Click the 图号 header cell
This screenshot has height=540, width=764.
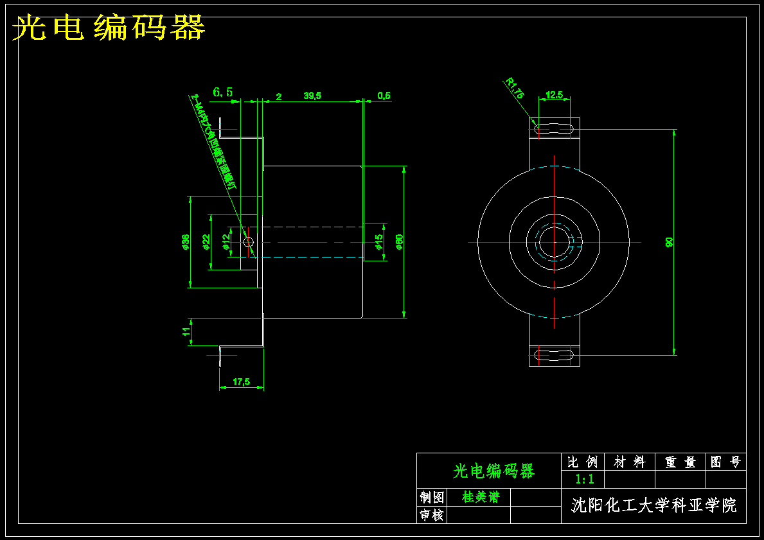click(726, 462)
